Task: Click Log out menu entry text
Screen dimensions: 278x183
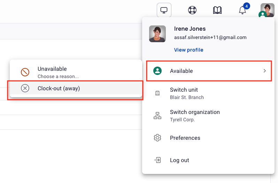Action: (179, 160)
